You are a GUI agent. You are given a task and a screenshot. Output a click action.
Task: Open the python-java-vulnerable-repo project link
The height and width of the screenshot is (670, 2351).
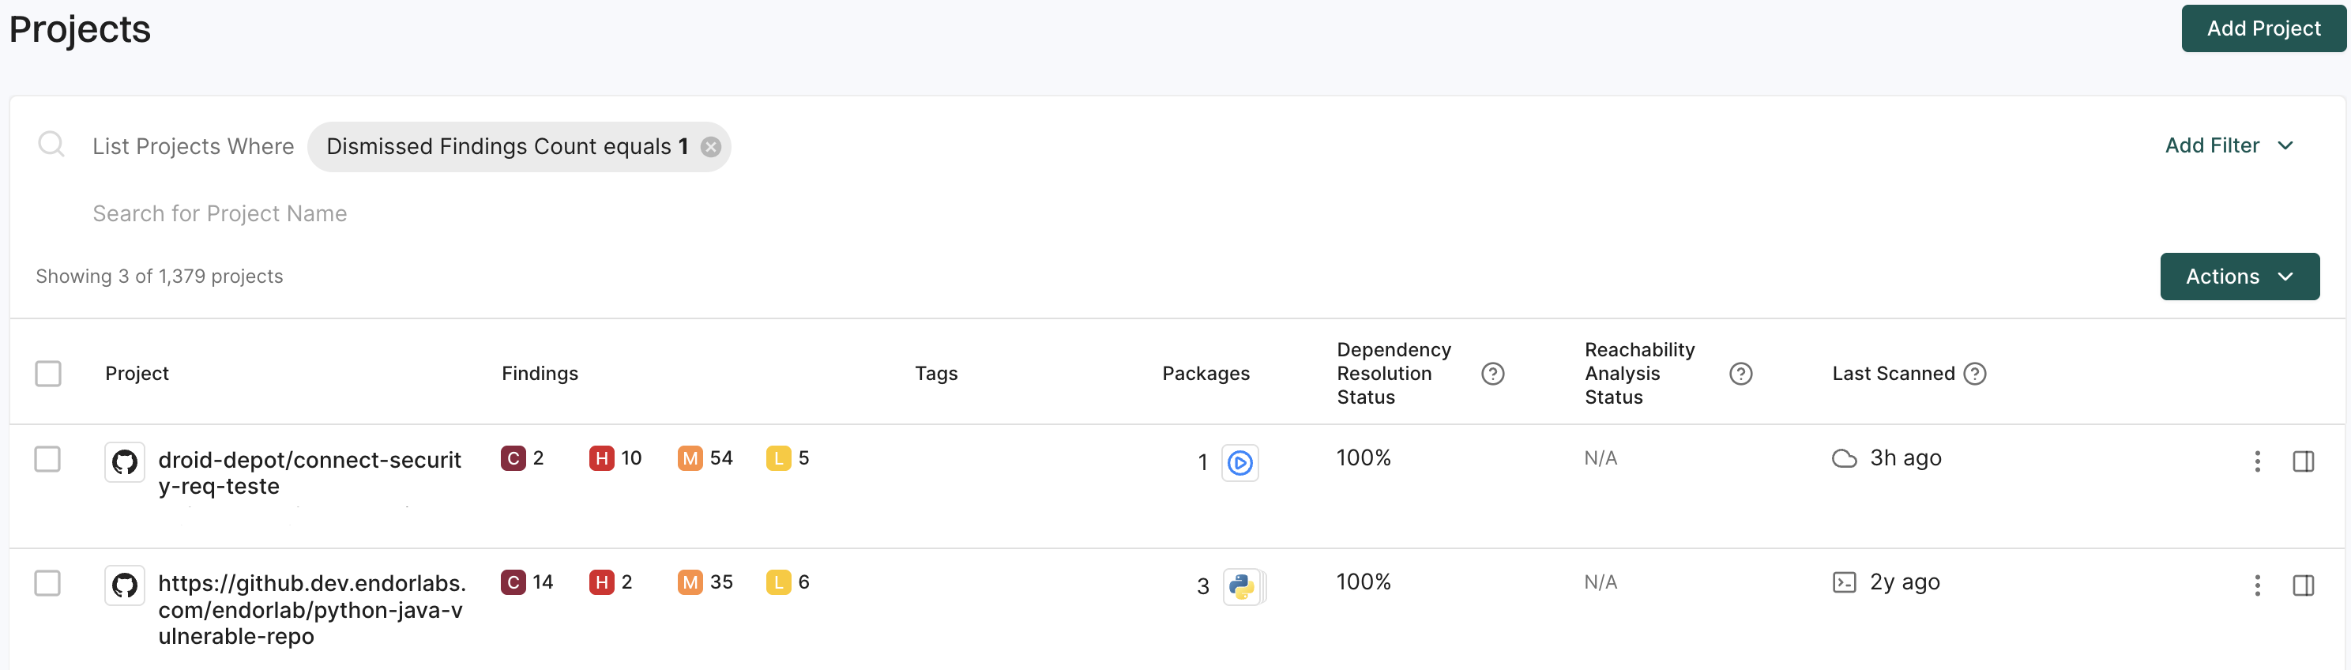[x=312, y=610]
